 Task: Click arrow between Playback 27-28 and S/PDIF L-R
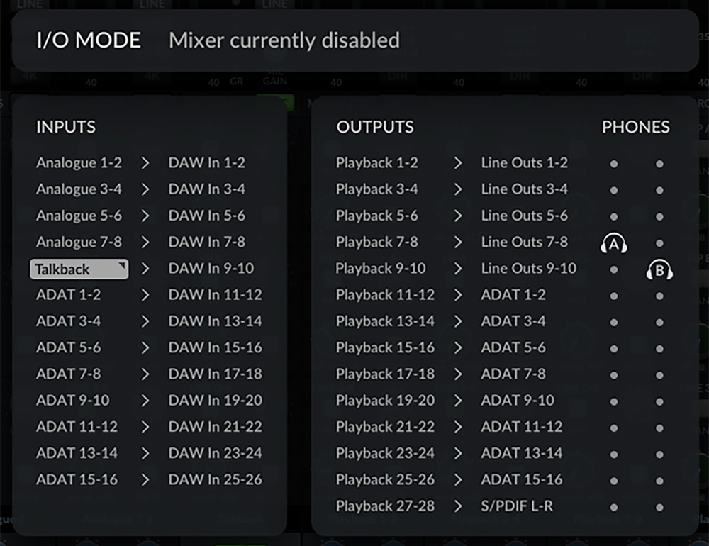coord(458,506)
